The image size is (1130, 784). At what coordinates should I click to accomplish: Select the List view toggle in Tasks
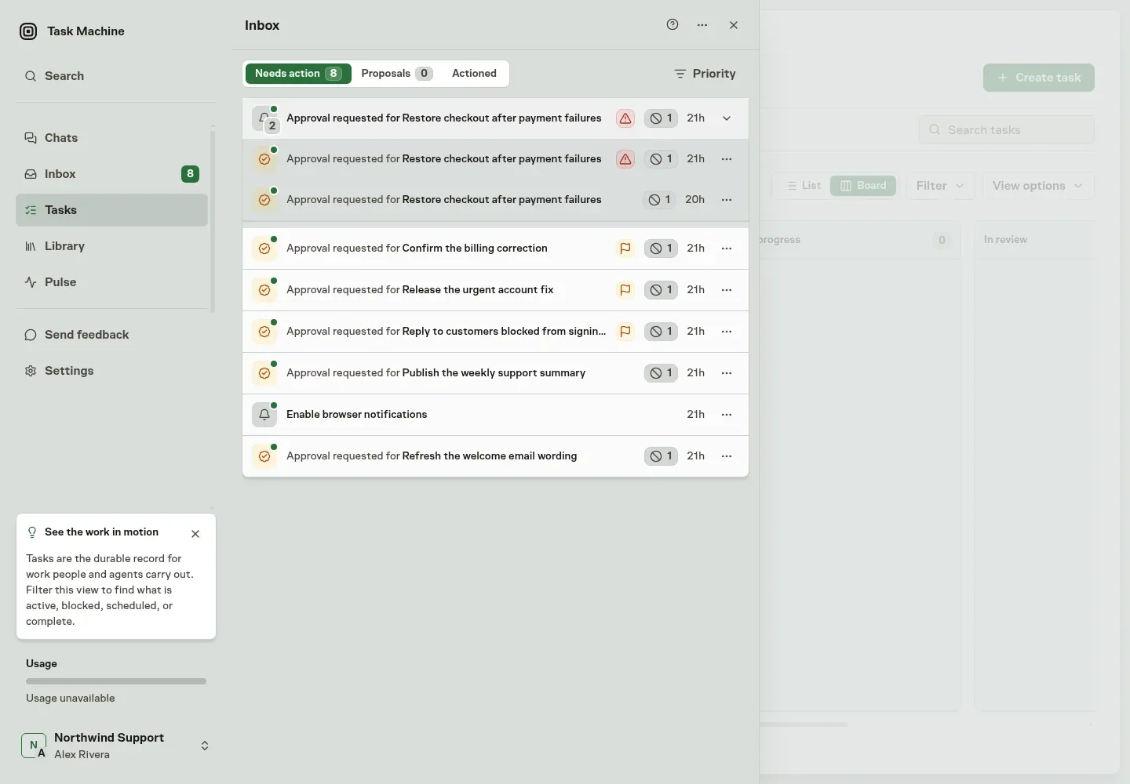804,186
